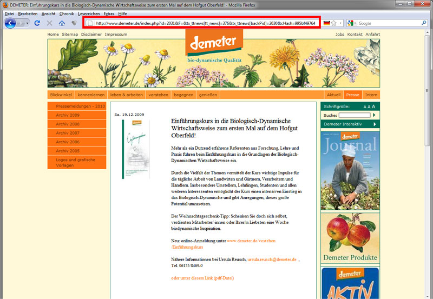This screenshot has width=433, height=299.
Task: Open the Ansicht menu
Action: [48, 14]
